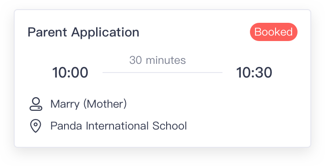Click the word Panda in the location
The width and height of the screenshot is (325, 166).
point(66,126)
